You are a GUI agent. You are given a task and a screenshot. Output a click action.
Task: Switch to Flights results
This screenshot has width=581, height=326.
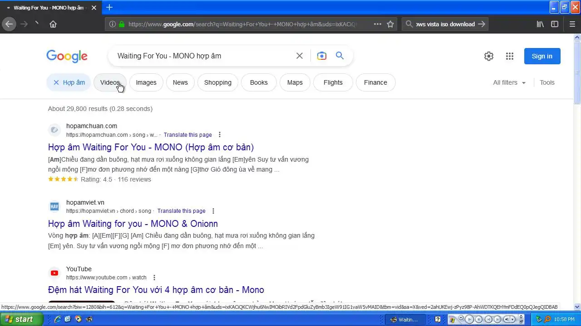(333, 82)
